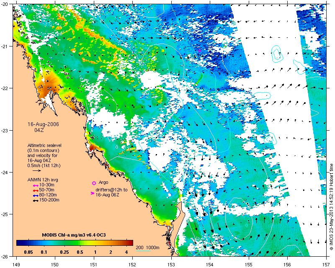Click the '200' isobath depth label
The width and height of the screenshot is (335, 268).
[139, 248]
